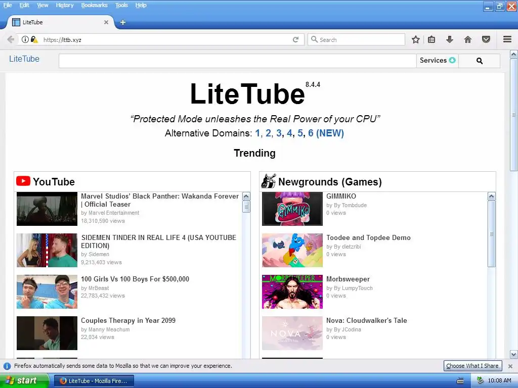
Task: Click the Firefox Search box
Action: (x=356, y=39)
